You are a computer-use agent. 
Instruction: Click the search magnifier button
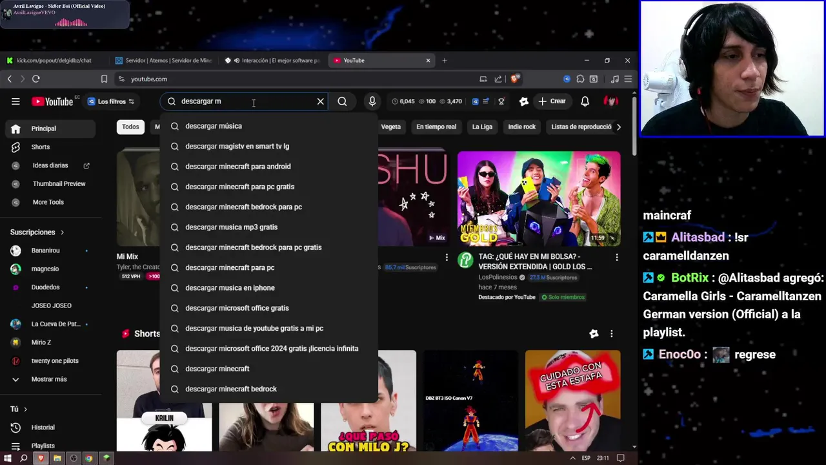pos(342,101)
